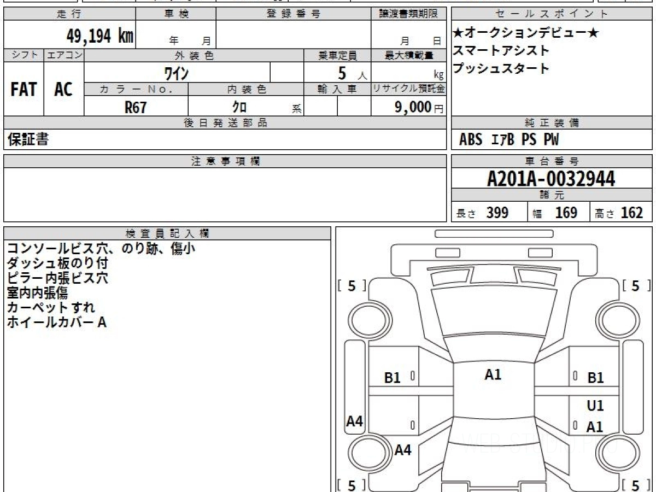The width and height of the screenshot is (656, 492).
Task: Click the カラーNo. label
Action: tap(136, 89)
